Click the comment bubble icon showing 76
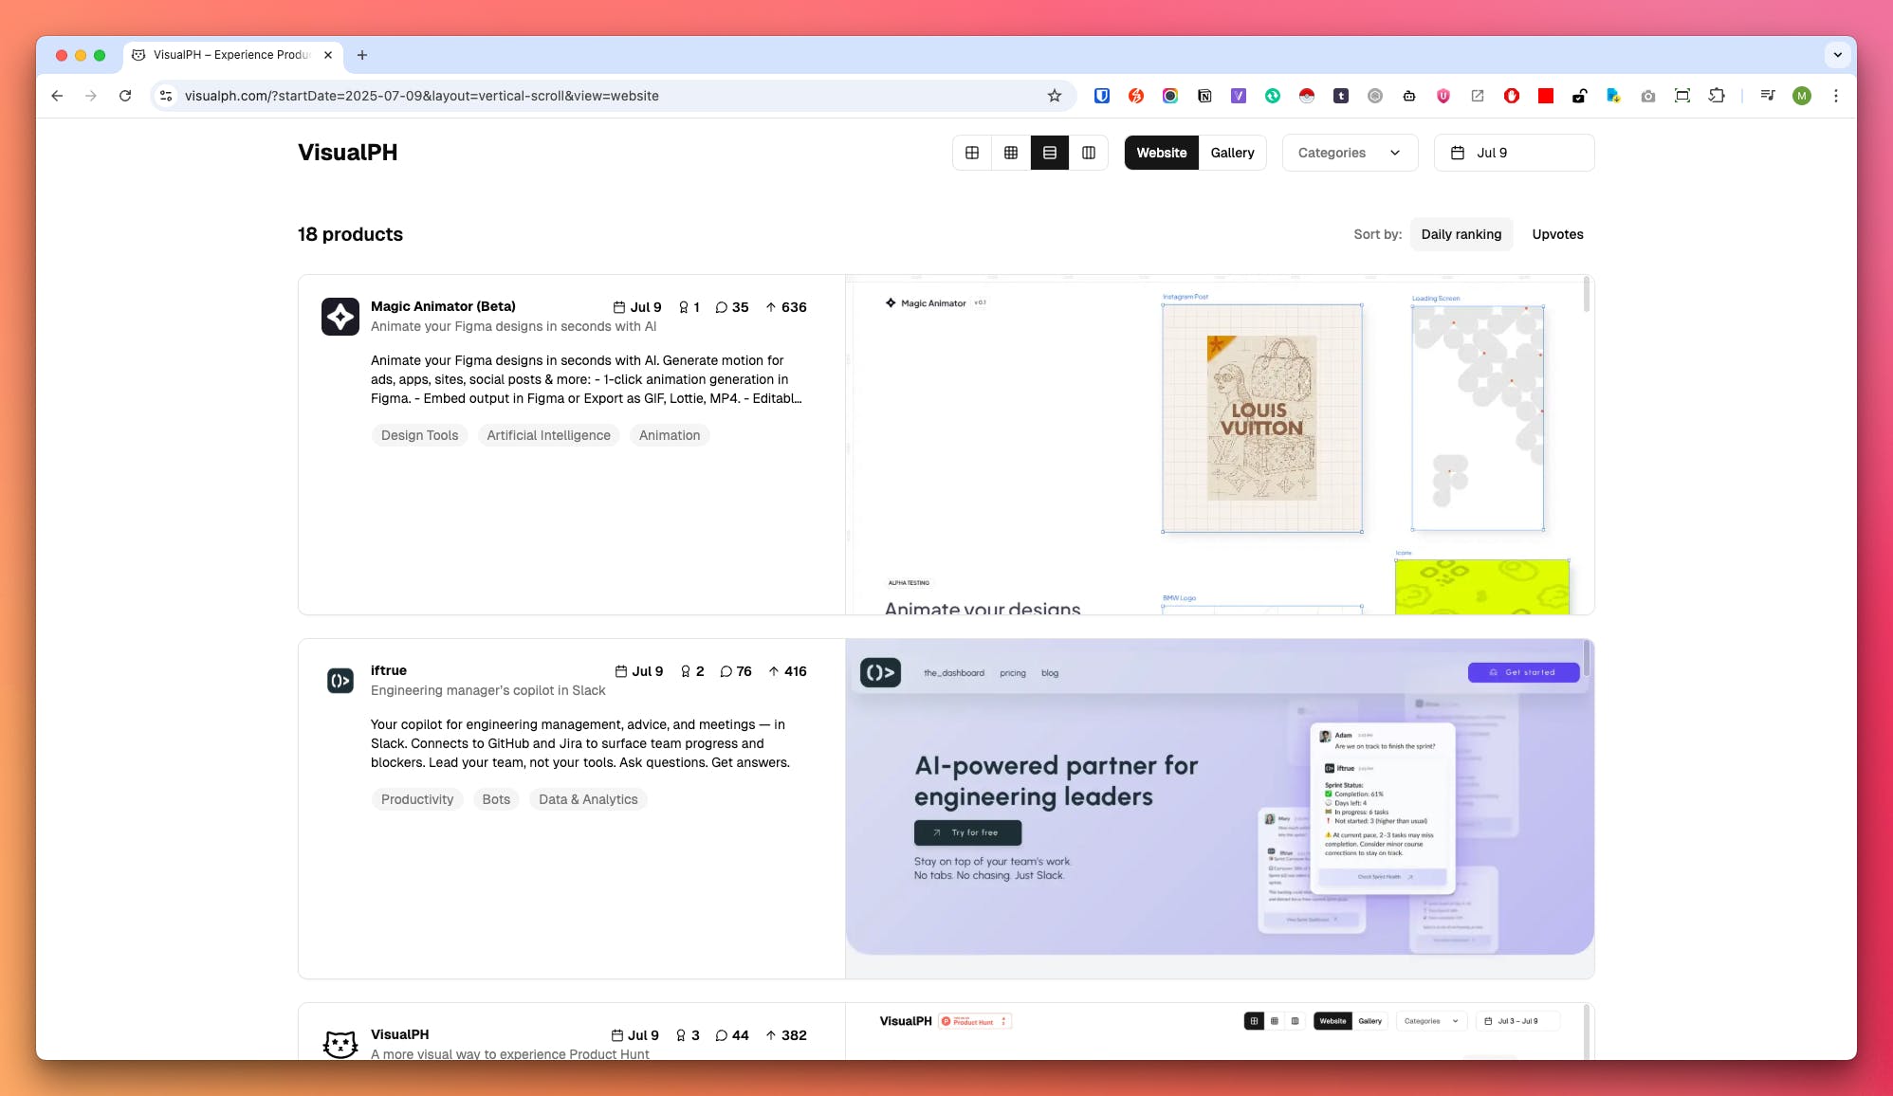 (x=726, y=671)
